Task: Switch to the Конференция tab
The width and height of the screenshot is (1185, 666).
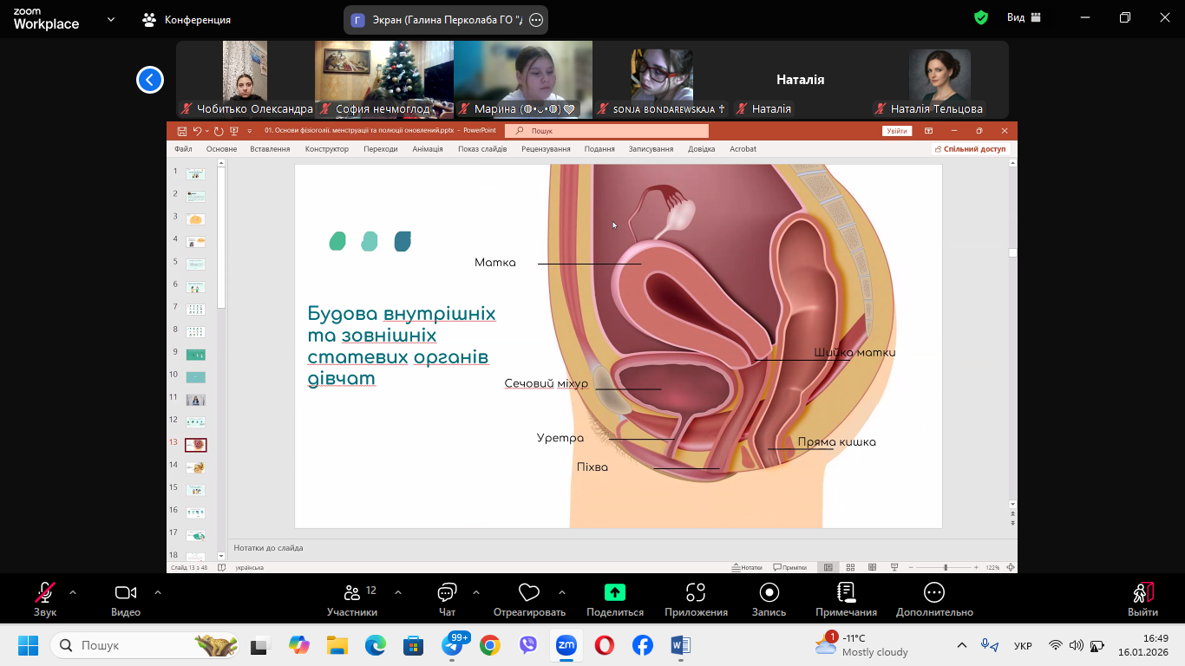Action: [x=187, y=19]
